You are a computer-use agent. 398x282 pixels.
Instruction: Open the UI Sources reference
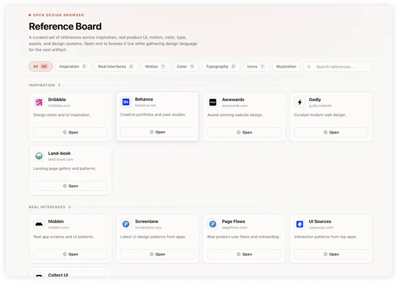click(331, 254)
